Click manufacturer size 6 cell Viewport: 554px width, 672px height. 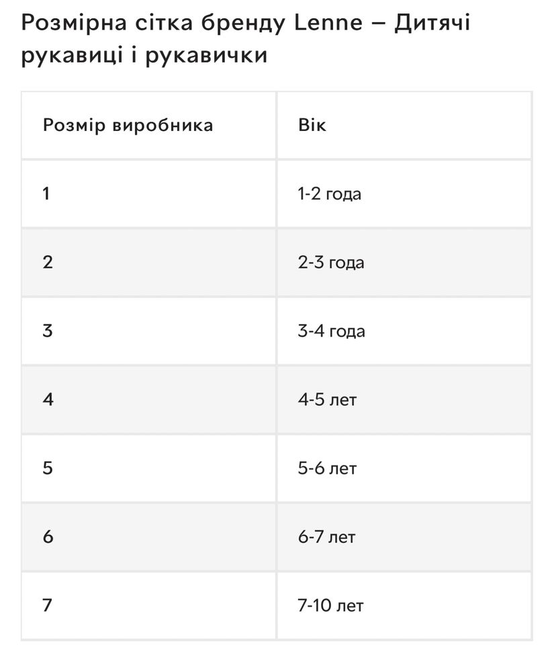pyautogui.click(x=148, y=536)
